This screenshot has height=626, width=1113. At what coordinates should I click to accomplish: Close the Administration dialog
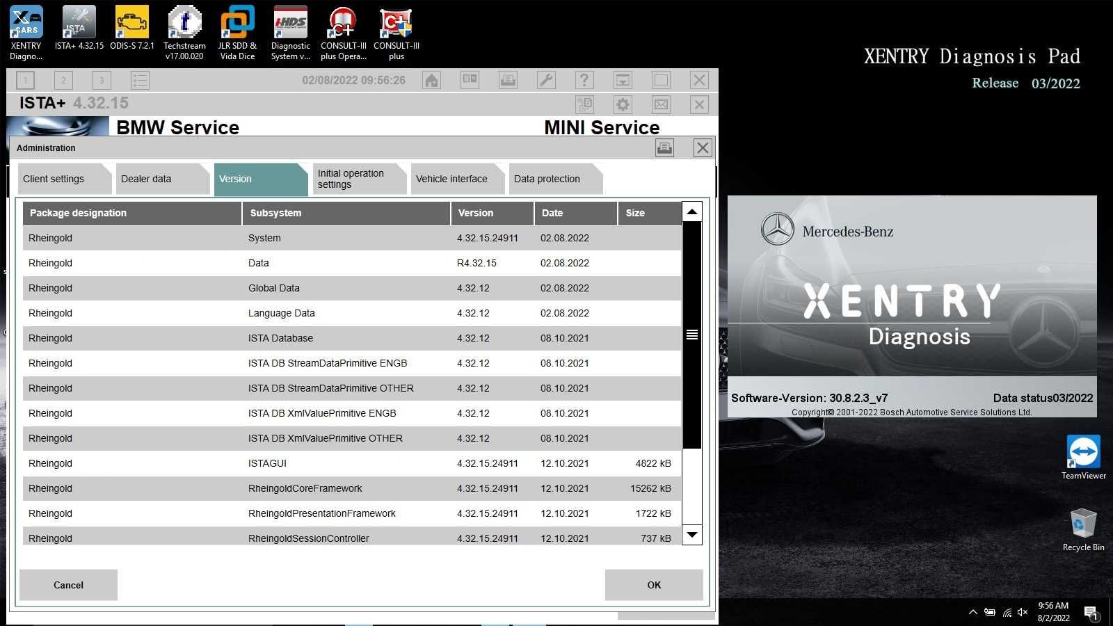point(703,147)
